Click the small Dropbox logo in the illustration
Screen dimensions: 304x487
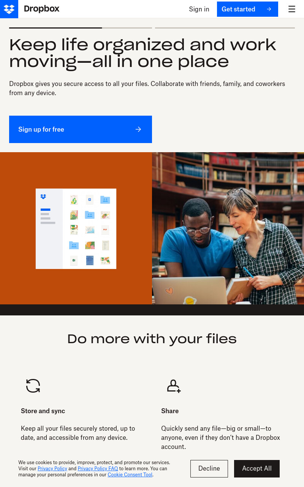pos(43,197)
